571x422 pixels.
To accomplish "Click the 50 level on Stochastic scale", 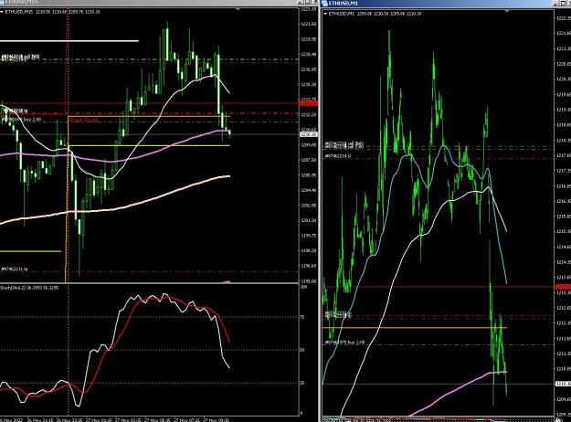I will pos(302,350).
